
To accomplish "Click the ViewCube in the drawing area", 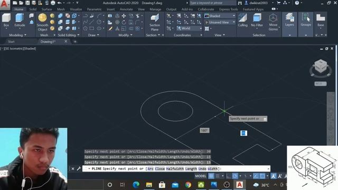I will pyautogui.click(x=321, y=66).
